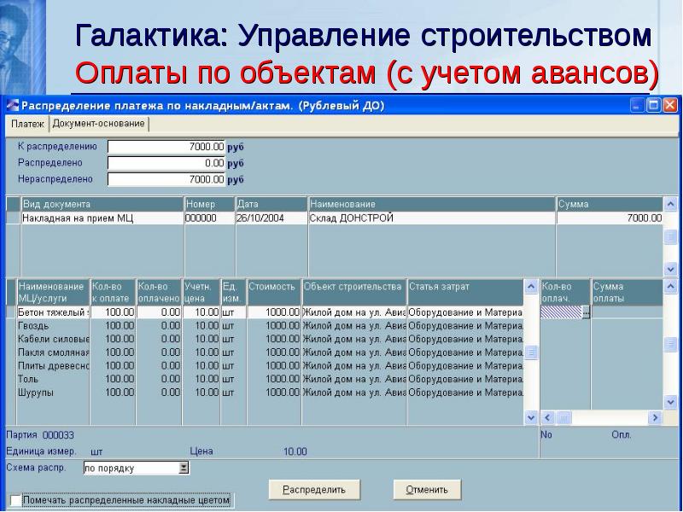Image resolution: width=683 pixels, height=512 pixels.
Task: Click the window title bar application icon
Action: 11,107
